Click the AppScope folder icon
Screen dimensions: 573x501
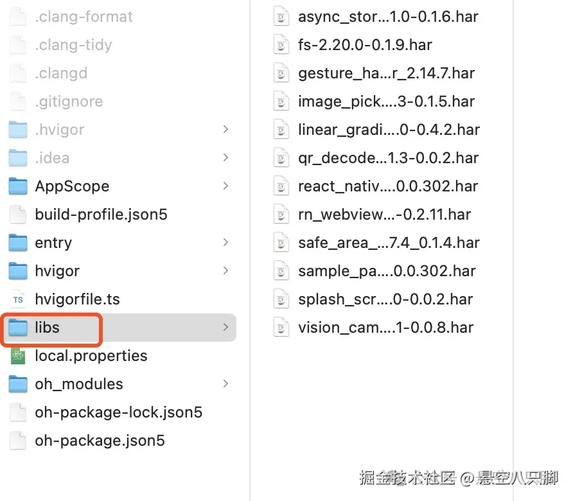18,186
